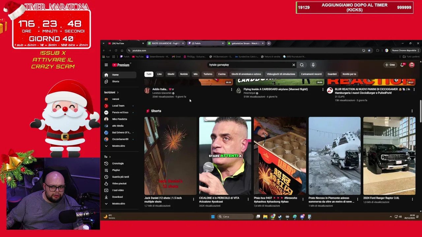Open the Tutti i preferiti folder
Image resolution: width=422 pixels, height=237 pixels.
click(411, 57)
